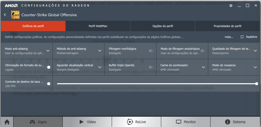The width and height of the screenshot is (261, 127).
Task: Click the Redefinir button
Action: [249, 37]
